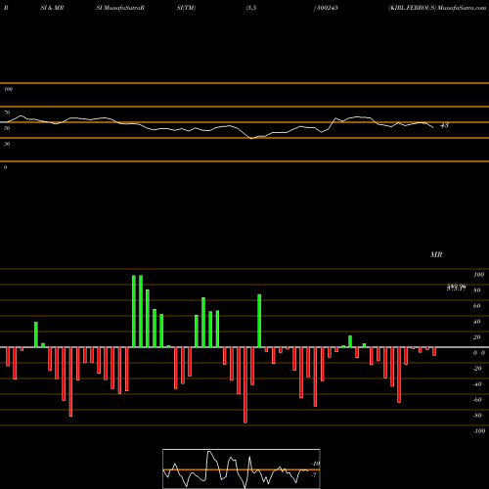
Task: Click the MR title above bar chart
Action: coord(436,254)
